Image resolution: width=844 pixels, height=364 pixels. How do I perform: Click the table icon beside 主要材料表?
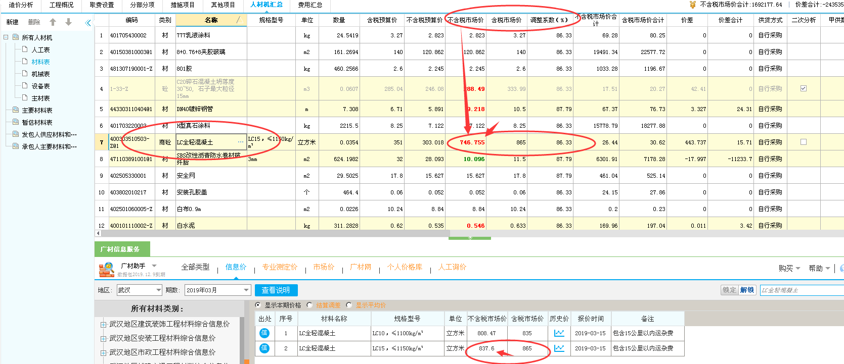tap(16, 110)
